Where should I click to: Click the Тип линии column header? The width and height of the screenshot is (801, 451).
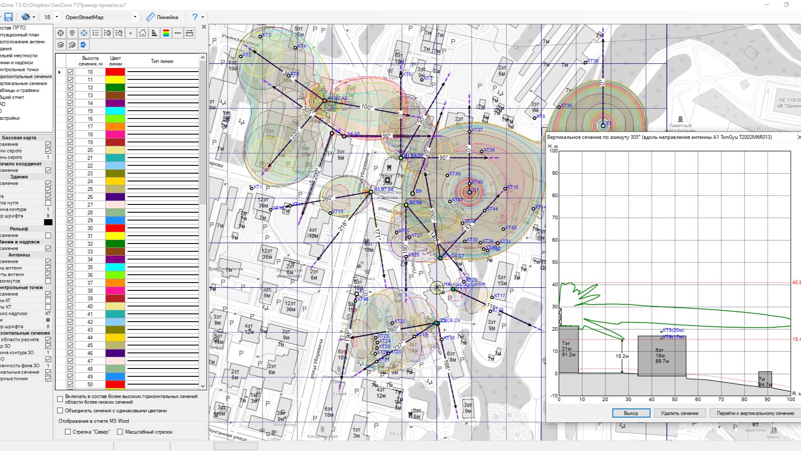coord(162,61)
